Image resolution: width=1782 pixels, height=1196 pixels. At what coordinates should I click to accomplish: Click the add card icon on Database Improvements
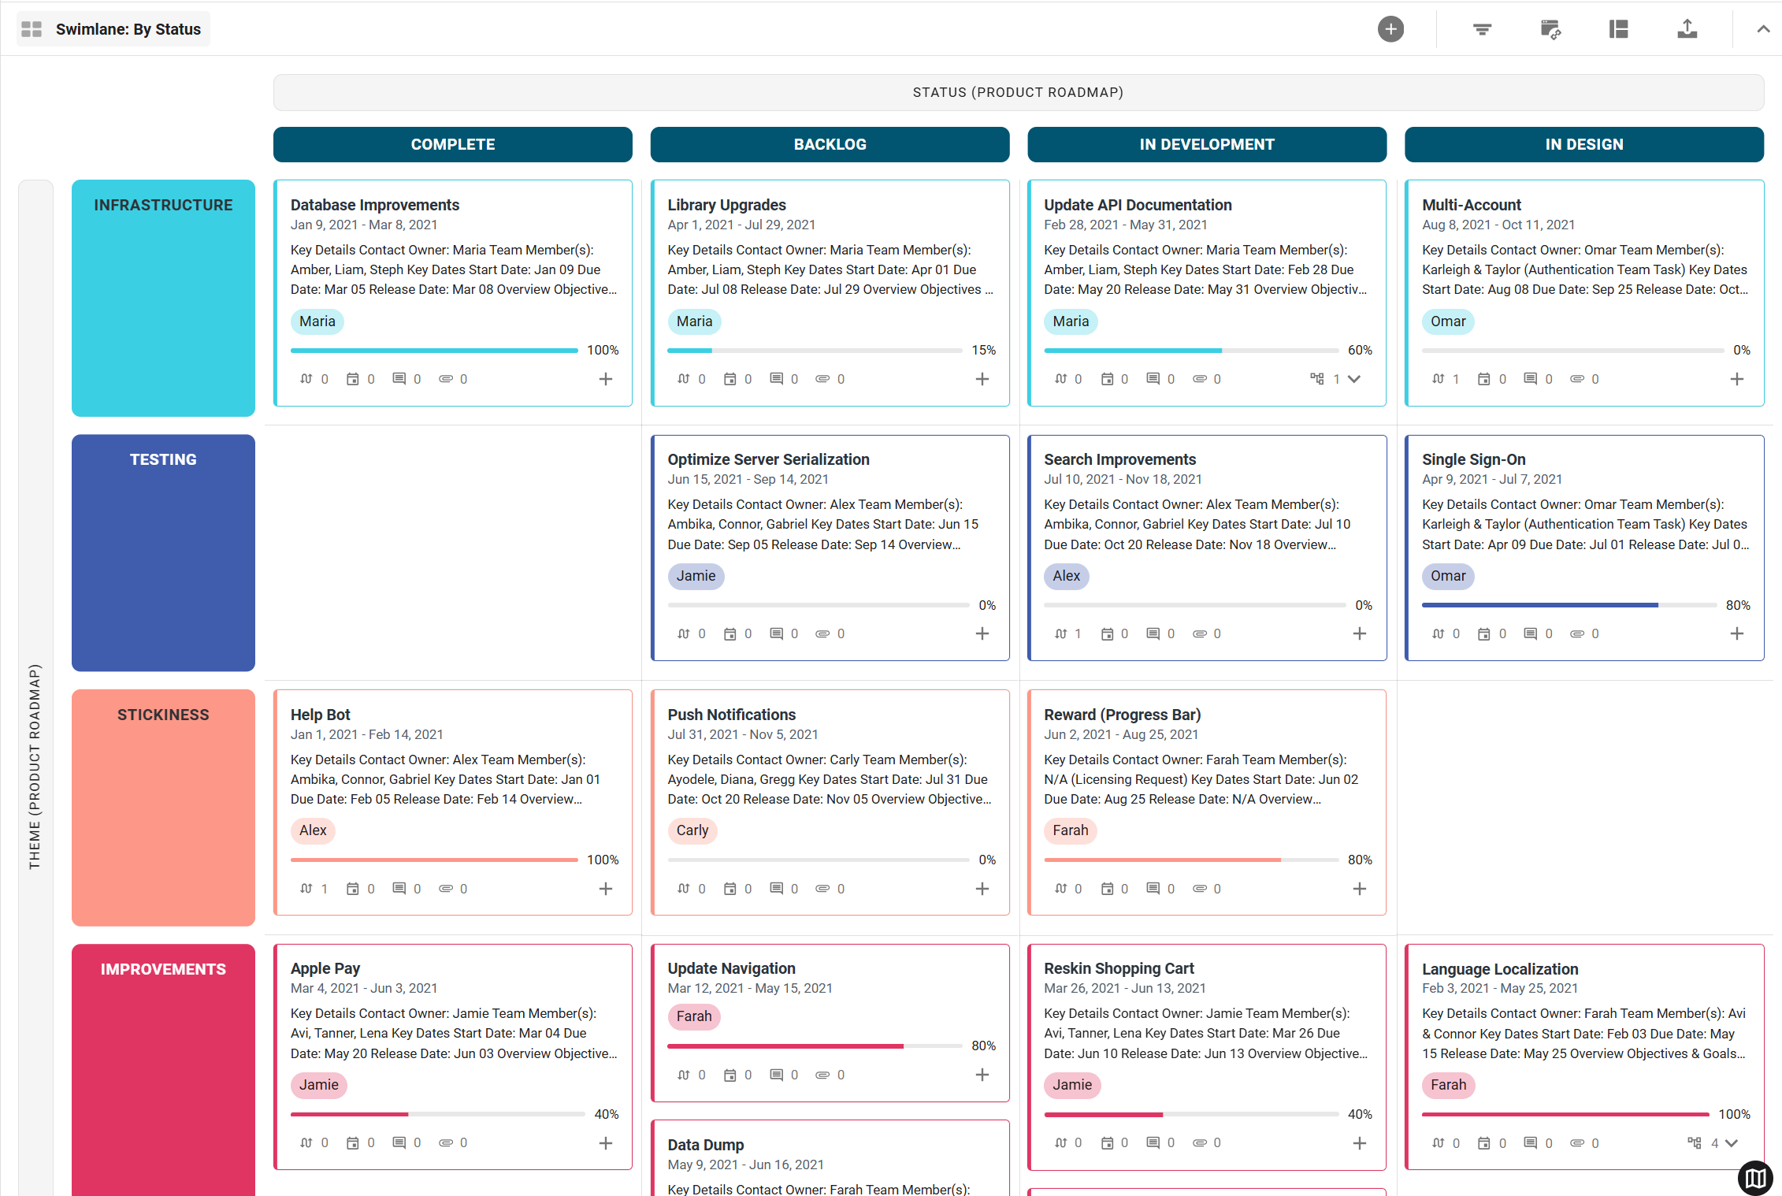[607, 377]
